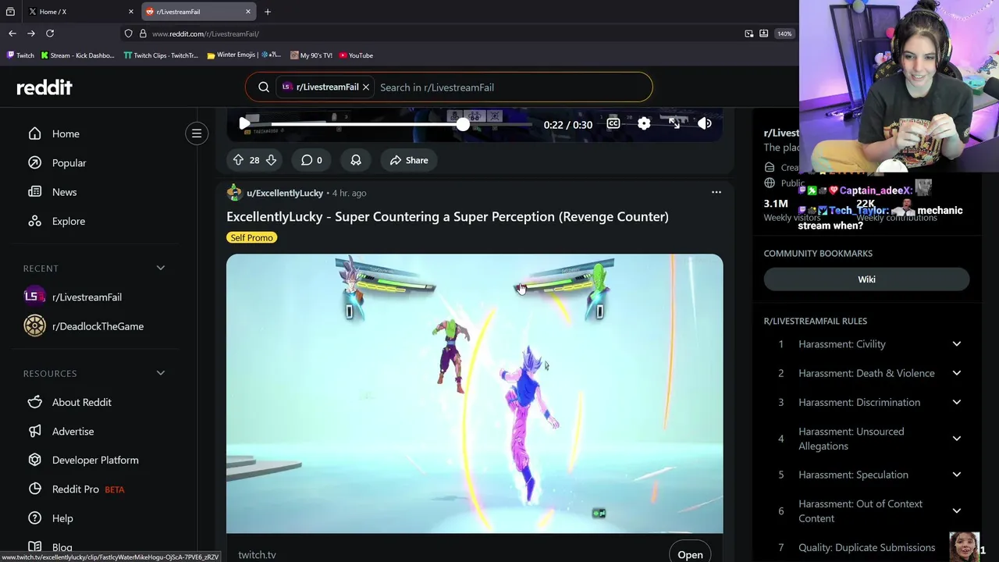Collapse the RESOURCES section

tap(161, 373)
